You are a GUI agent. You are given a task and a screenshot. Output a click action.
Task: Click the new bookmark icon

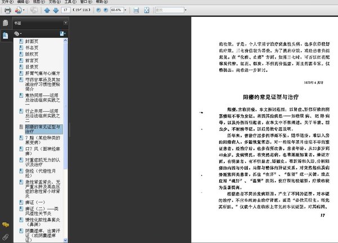pyautogui.click(x=63, y=34)
